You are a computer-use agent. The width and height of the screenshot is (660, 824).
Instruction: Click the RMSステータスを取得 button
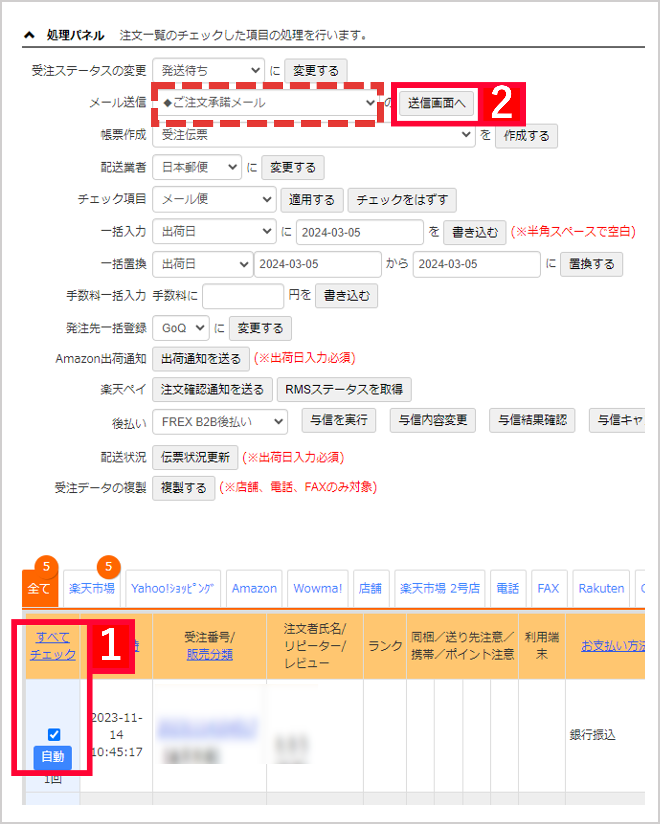coord(344,390)
